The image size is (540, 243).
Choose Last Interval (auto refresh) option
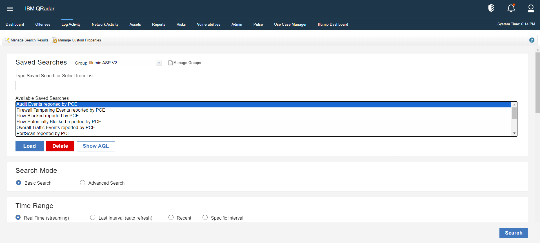tap(93, 217)
